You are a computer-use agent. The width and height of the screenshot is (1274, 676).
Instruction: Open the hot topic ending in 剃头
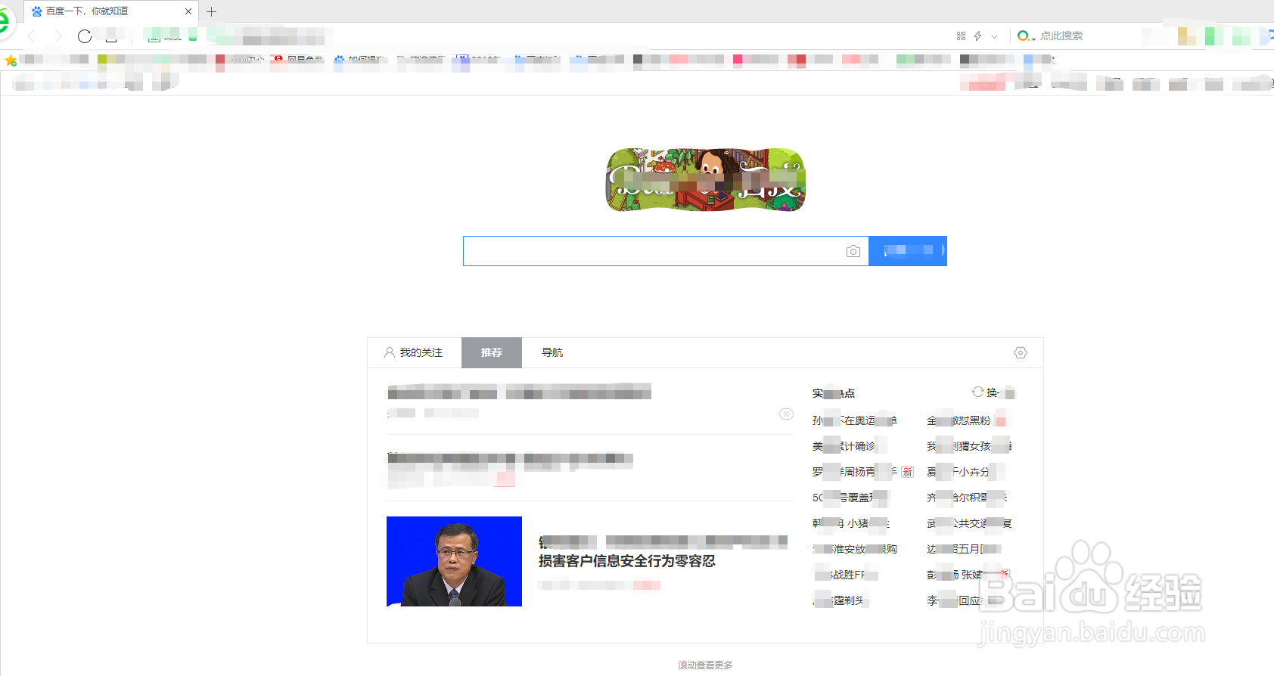coord(838,600)
